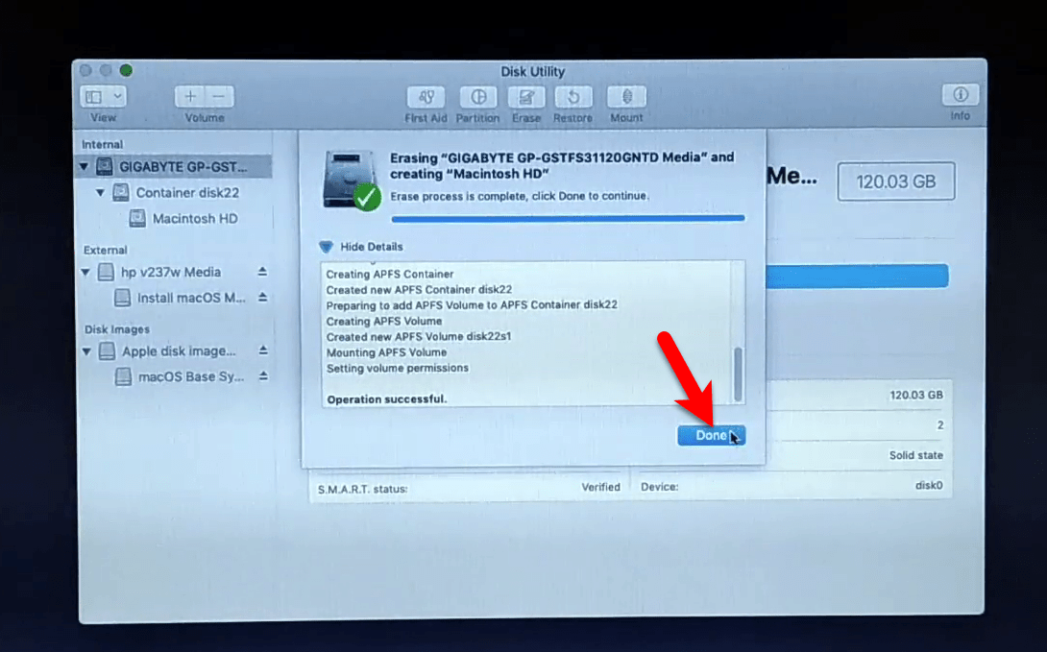Eject Install macOS M... volume
1047x652 pixels.
pyautogui.click(x=262, y=297)
